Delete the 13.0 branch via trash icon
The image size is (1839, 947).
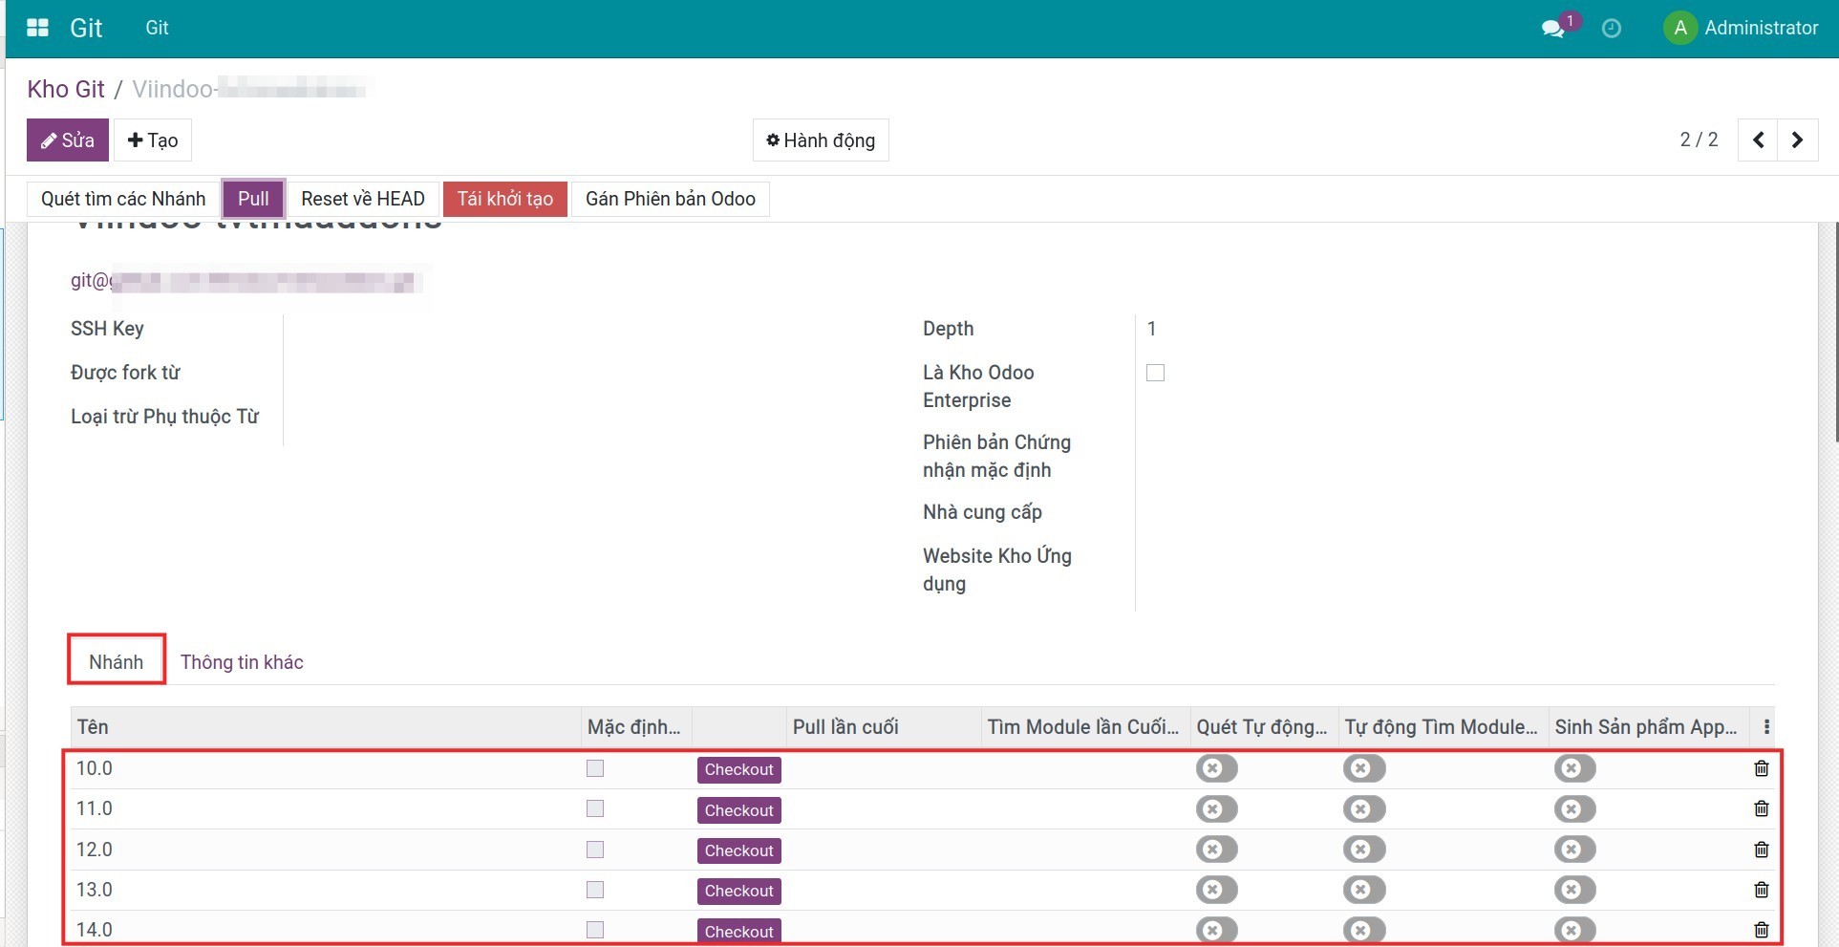(1761, 890)
